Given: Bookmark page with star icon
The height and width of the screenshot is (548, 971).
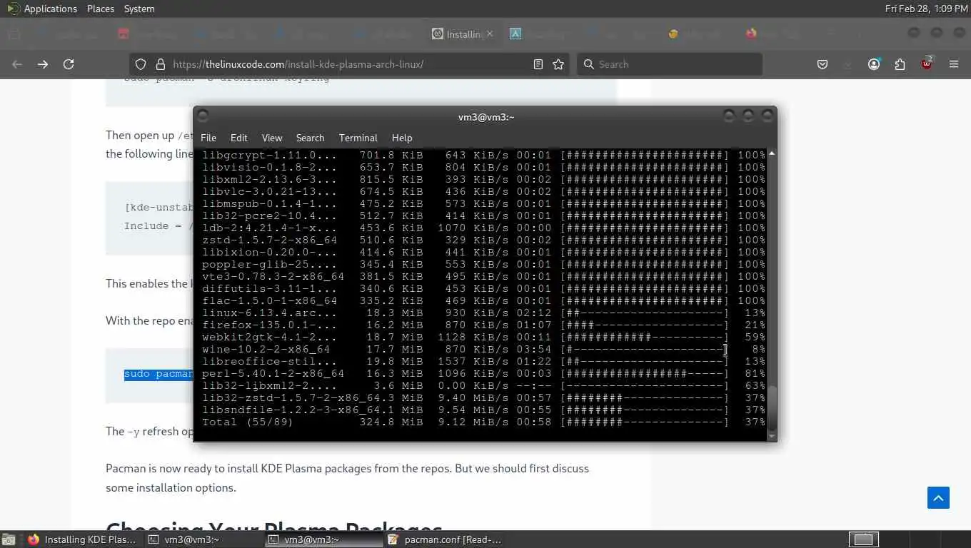Looking at the screenshot, I should [558, 64].
